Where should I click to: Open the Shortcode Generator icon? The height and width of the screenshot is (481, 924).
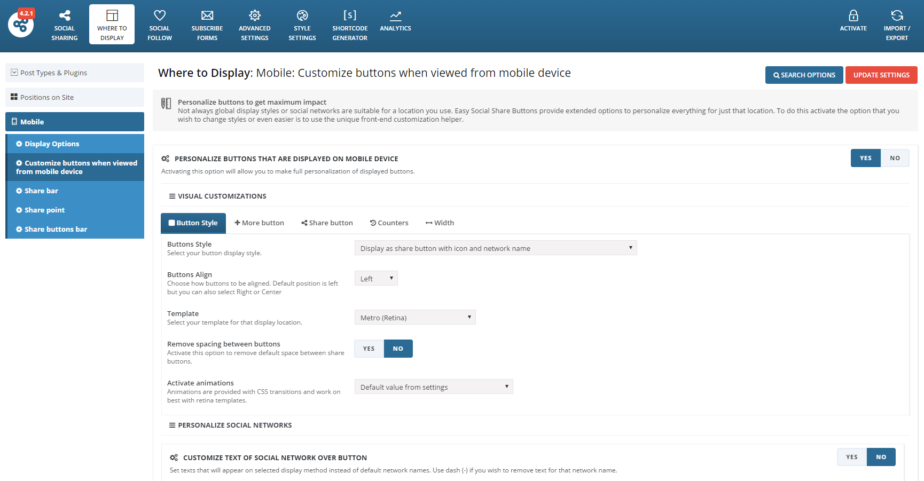tap(350, 16)
